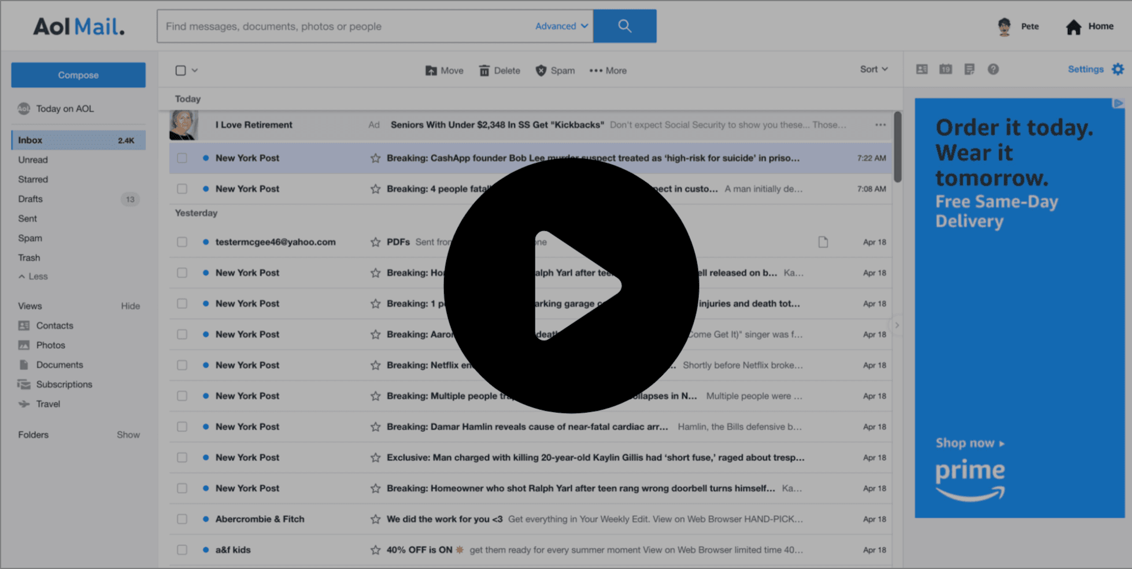1132x569 pixels.
Task: Star the PDFs email from testermcgee46
Action: [376, 242]
